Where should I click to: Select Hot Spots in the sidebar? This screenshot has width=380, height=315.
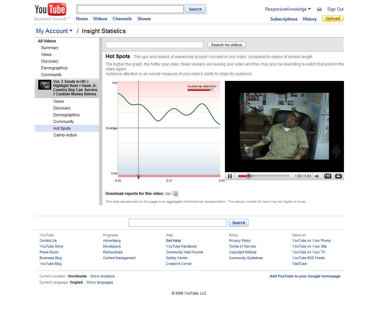(x=62, y=128)
